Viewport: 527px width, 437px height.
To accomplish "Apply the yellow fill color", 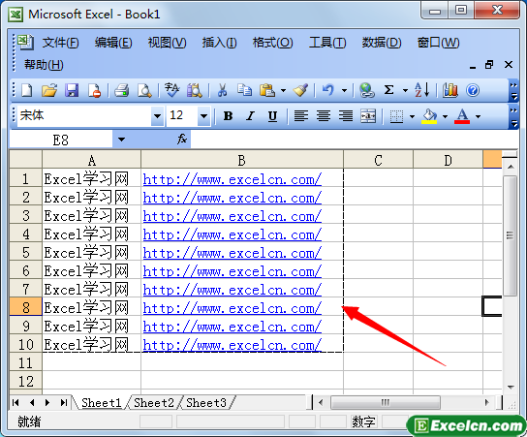I will click(429, 116).
